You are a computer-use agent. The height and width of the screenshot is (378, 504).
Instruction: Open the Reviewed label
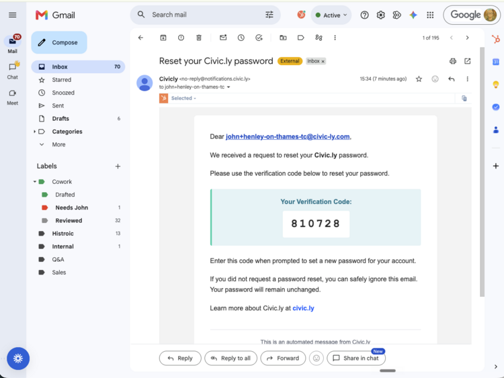tap(78, 221)
